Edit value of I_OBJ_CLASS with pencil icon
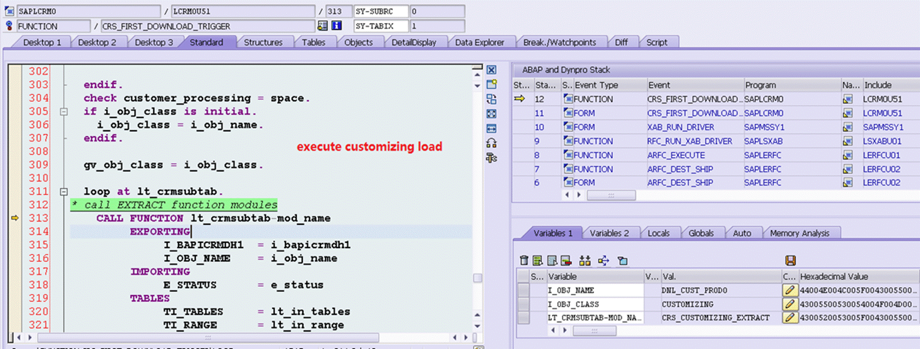The height and width of the screenshot is (349, 920). [x=789, y=304]
